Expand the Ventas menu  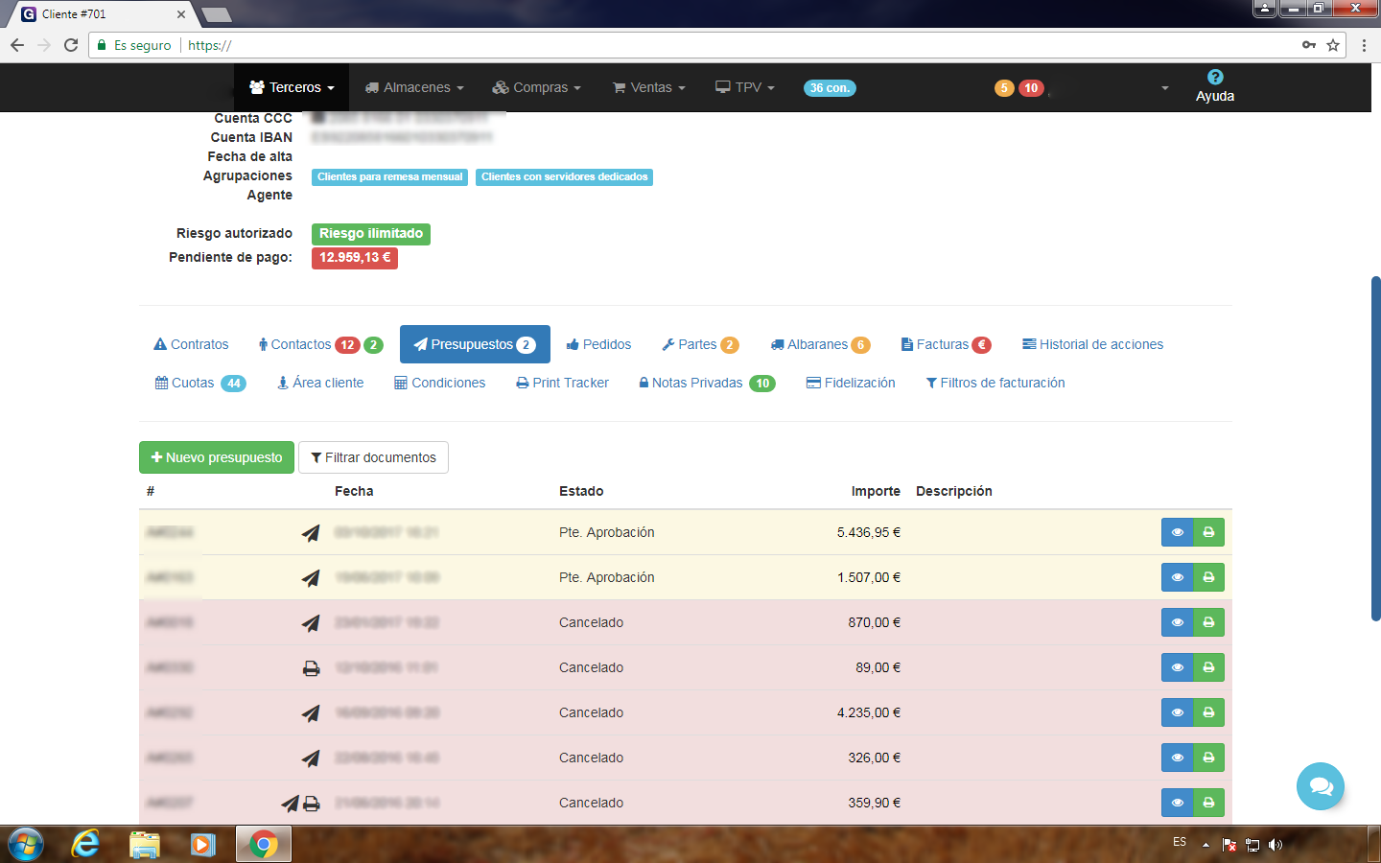pyautogui.click(x=649, y=87)
